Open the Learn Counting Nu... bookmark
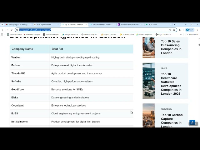The height and width of the screenshot is (150, 200). (90, 34)
